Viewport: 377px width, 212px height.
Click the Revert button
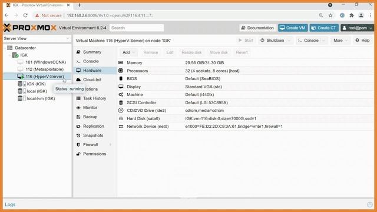coord(242,52)
